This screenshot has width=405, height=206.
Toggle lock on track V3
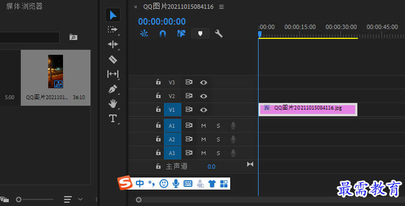tap(158, 82)
